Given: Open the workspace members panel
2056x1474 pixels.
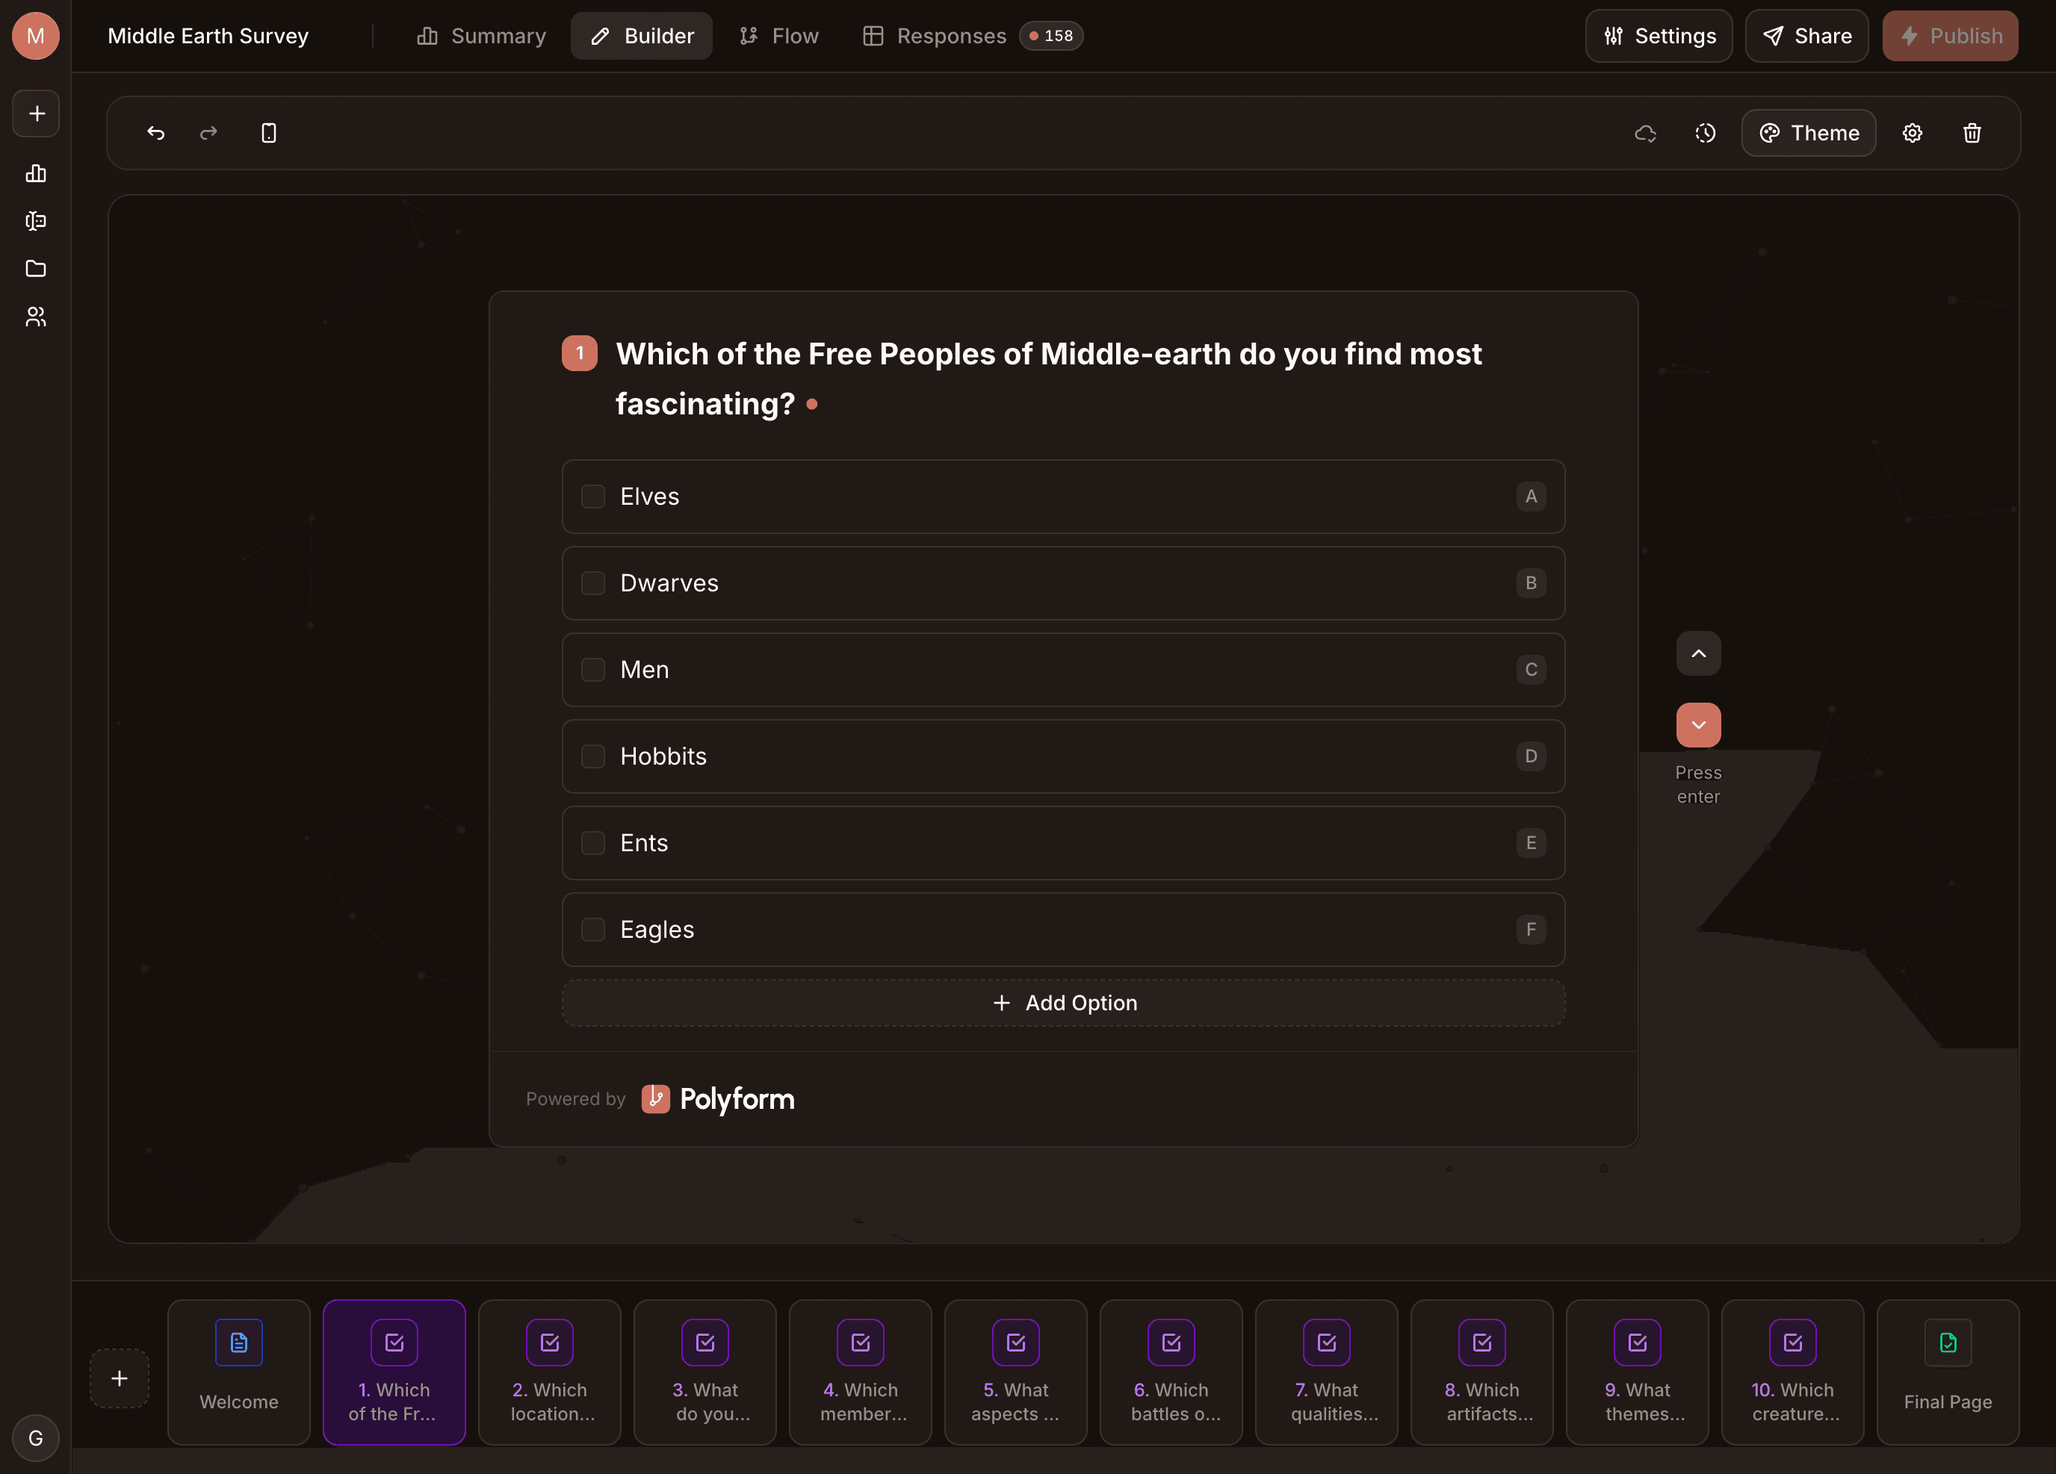Looking at the screenshot, I should [x=35, y=316].
